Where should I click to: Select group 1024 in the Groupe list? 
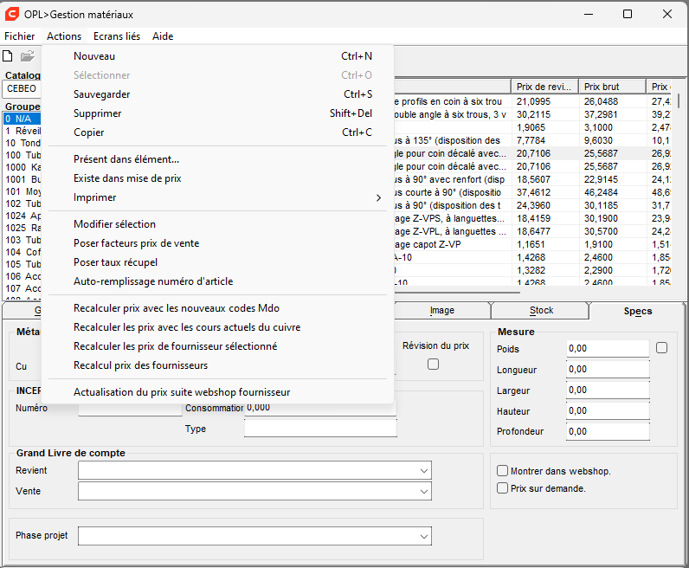pos(23,216)
